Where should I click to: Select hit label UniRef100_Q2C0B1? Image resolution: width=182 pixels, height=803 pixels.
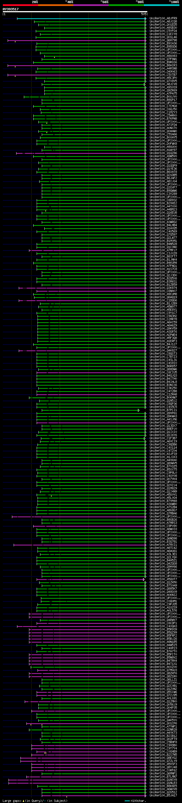[163, 685]
